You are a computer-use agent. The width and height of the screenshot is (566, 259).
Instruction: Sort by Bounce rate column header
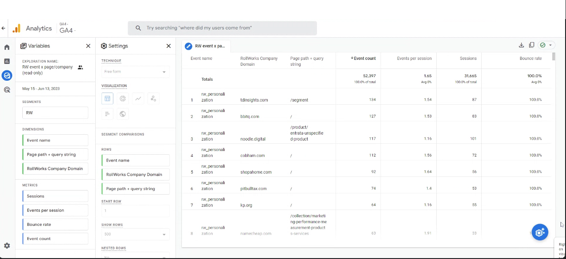[x=531, y=59]
